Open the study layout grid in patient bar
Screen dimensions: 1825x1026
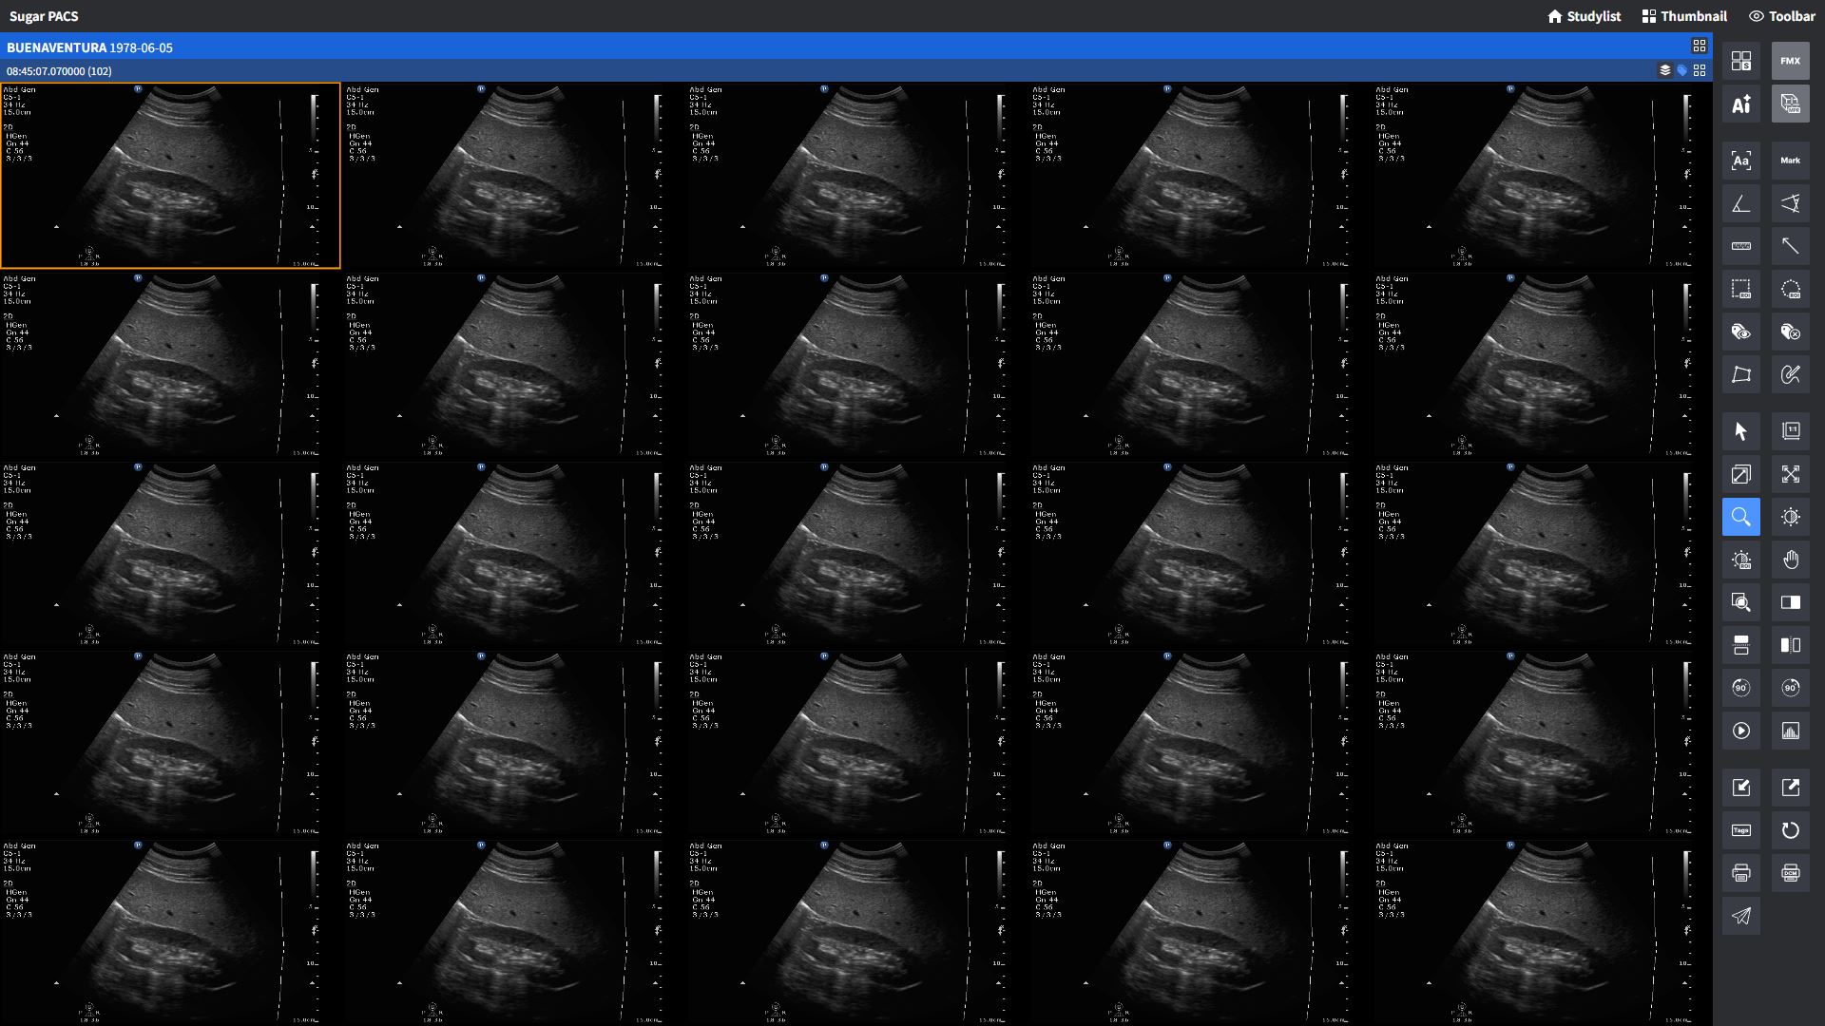pos(1700,46)
